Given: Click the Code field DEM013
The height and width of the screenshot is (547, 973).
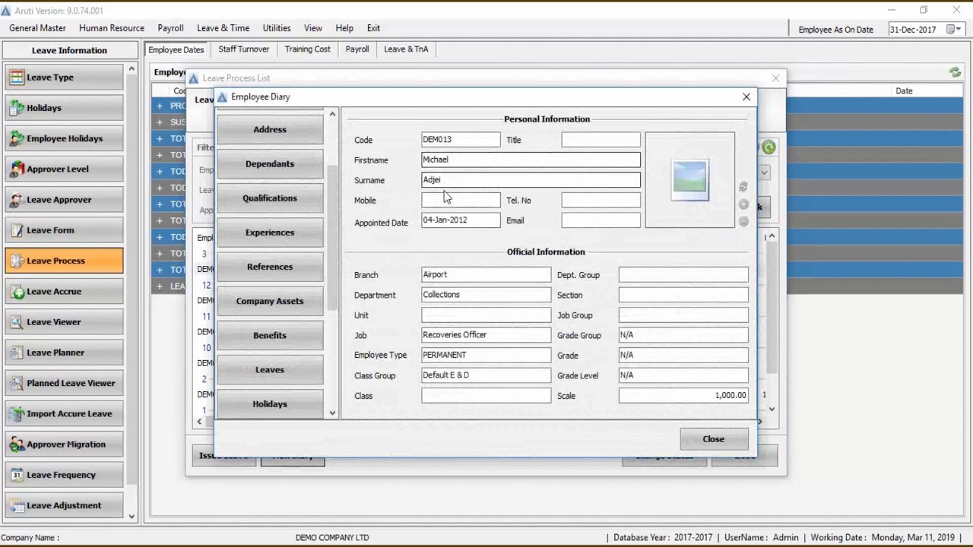Looking at the screenshot, I should click(461, 140).
